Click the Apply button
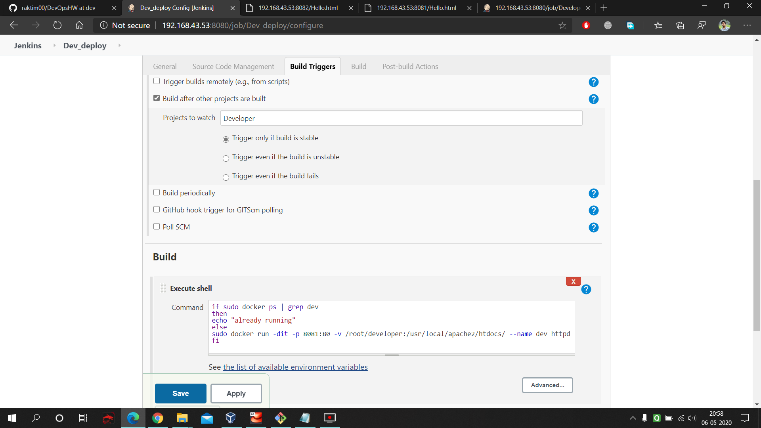This screenshot has width=761, height=428. [x=236, y=393]
